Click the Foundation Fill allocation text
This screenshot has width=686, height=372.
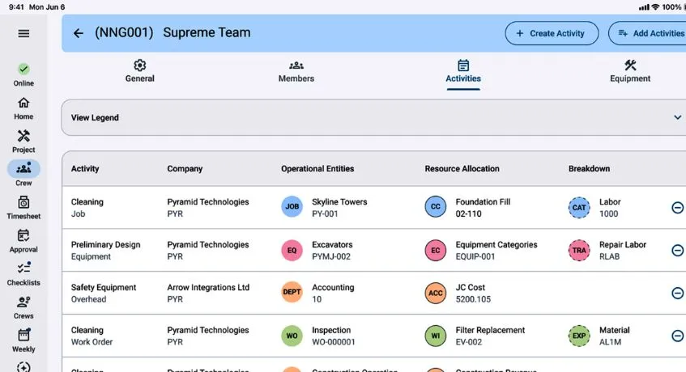(x=483, y=201)
